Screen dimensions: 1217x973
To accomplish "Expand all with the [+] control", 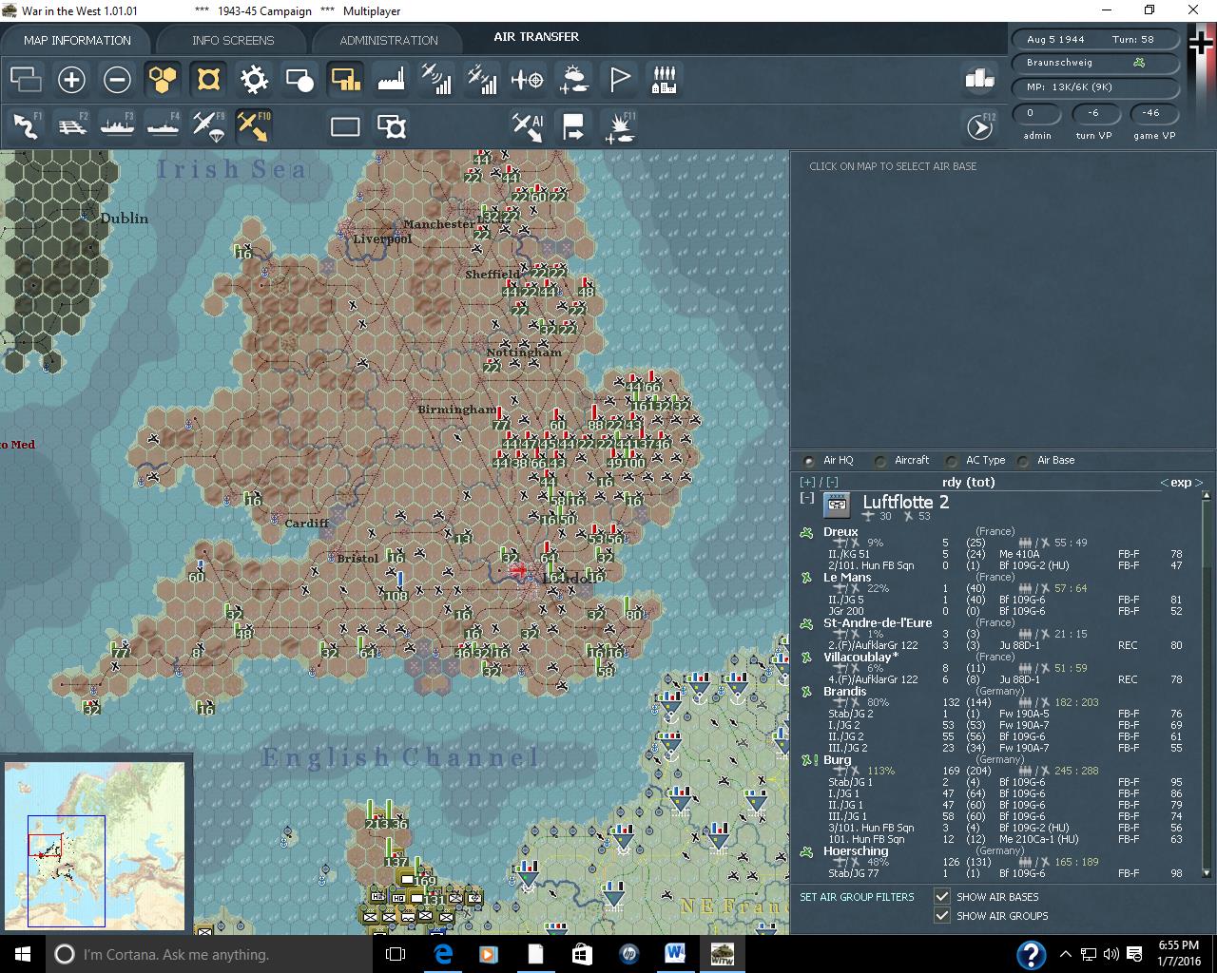I will 807,483.
